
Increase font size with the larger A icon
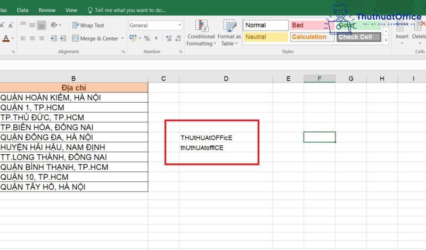click(2, 25)
